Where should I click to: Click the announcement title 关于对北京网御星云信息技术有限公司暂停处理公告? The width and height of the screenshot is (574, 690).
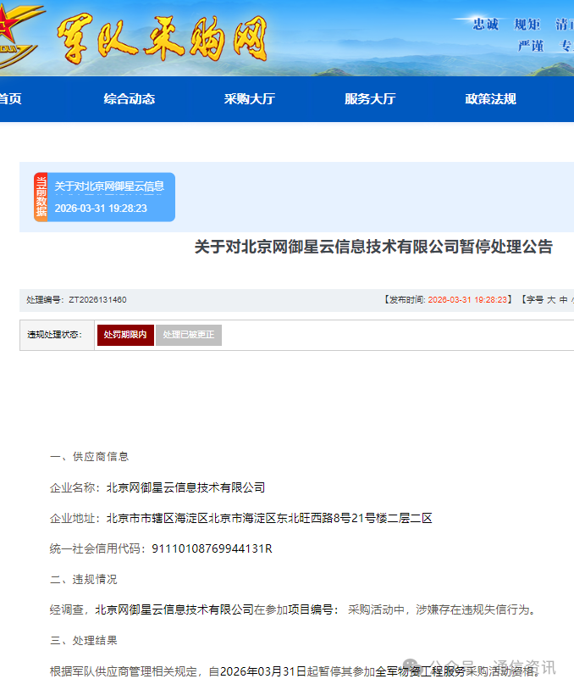coord(373,247)
